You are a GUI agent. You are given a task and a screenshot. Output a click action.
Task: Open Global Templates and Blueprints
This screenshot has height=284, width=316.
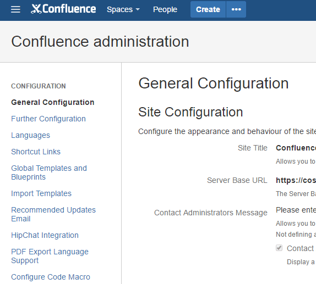coord(49,172)
